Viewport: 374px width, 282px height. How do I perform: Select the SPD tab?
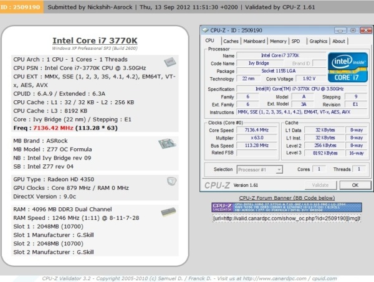click(x=295, y=41)
